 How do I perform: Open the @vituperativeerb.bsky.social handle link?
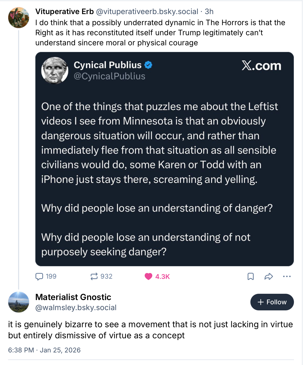click(x=147, y=12)
